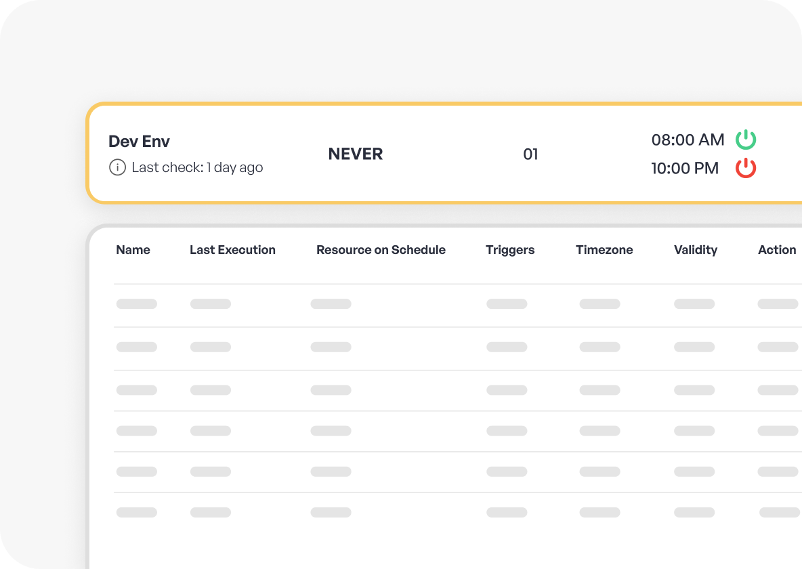Click the red power-off icon
This screenshot has width=802, height=569.
(x=746, y=168)
